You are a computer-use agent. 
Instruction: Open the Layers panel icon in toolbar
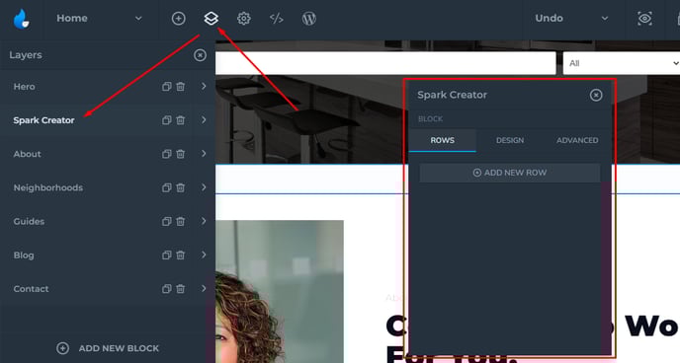point(211,18)
